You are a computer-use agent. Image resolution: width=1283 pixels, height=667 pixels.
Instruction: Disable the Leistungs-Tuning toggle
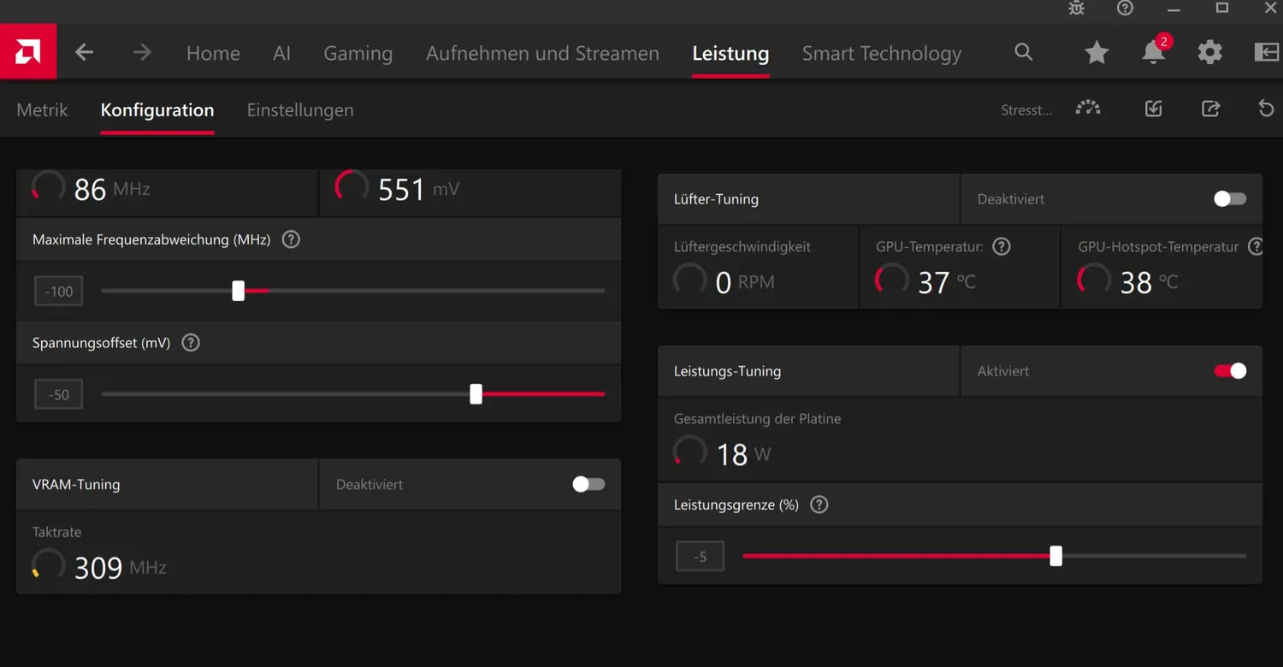point(1230,370)
